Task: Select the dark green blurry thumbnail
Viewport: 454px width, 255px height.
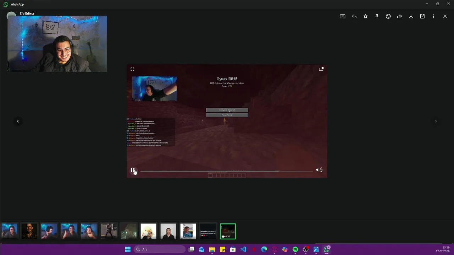Action: point(128,231)
